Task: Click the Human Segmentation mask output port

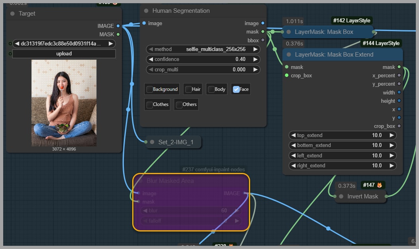Action: [x=262, y=31]
